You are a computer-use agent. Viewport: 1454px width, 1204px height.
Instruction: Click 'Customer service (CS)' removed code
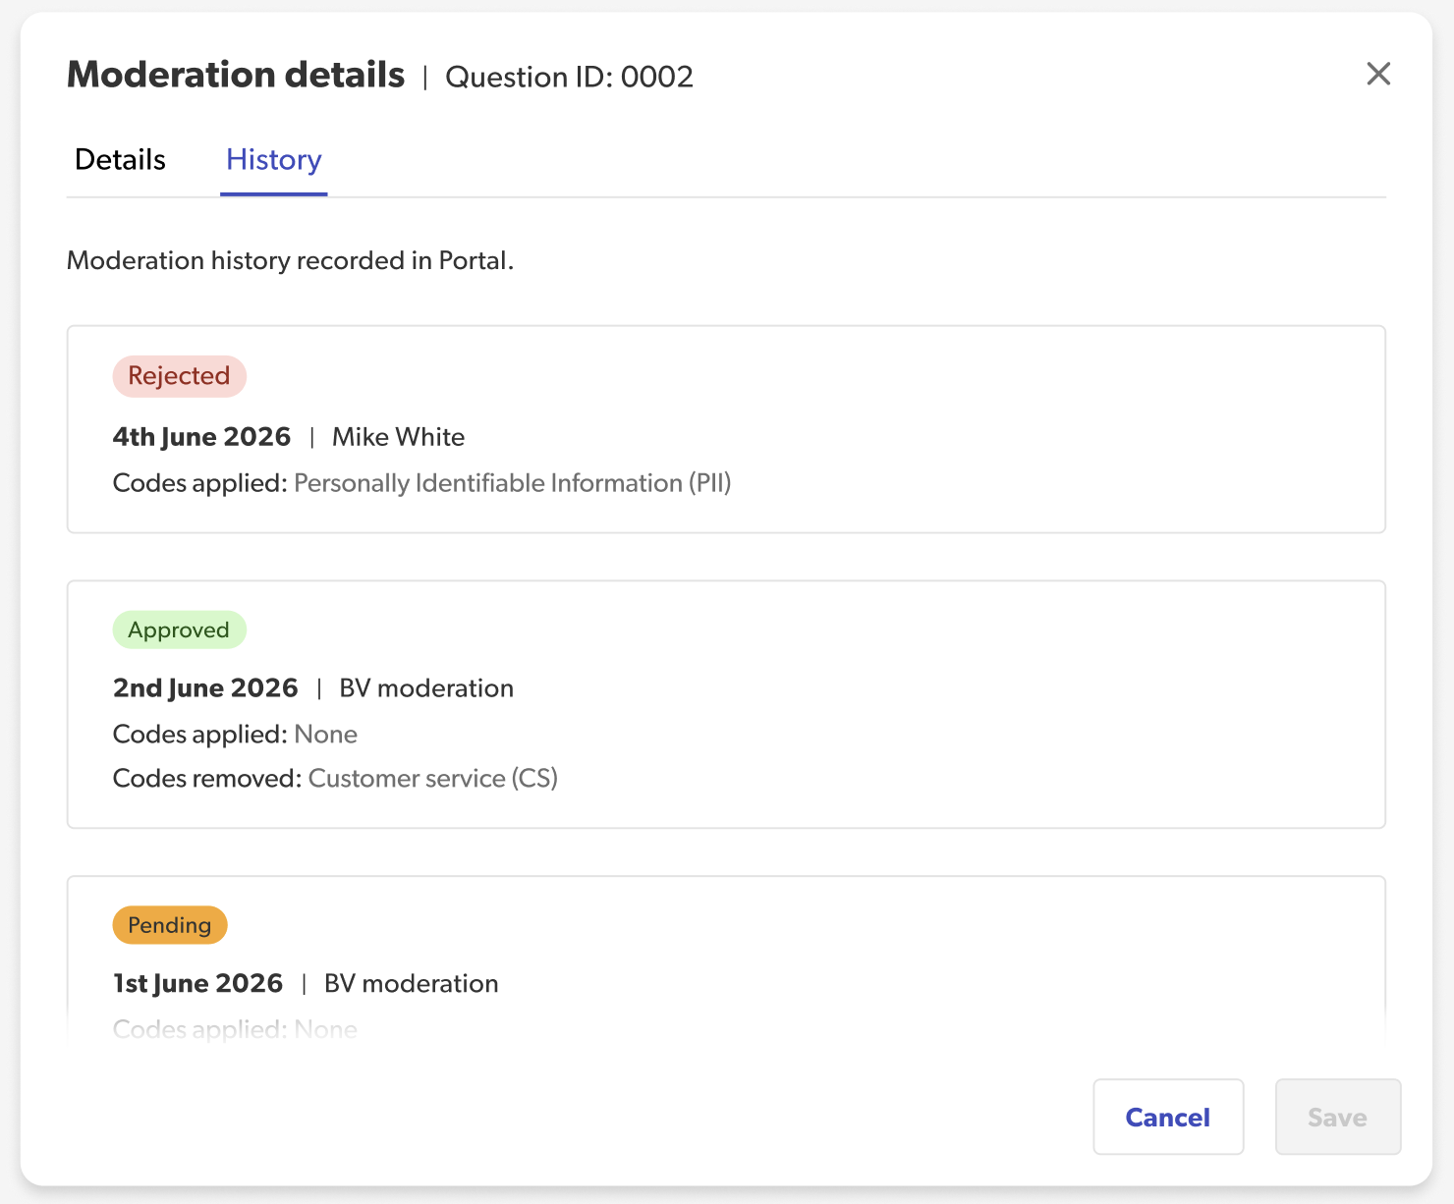point(433,779)
